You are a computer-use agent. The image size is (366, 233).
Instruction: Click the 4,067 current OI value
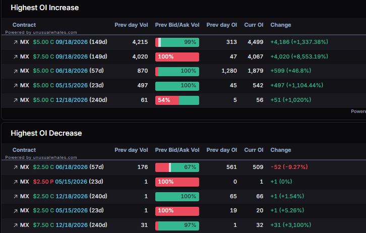tap(256, 56)
